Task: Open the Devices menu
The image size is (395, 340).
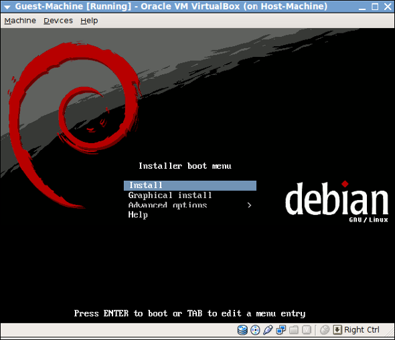Action: pos(58,21)
